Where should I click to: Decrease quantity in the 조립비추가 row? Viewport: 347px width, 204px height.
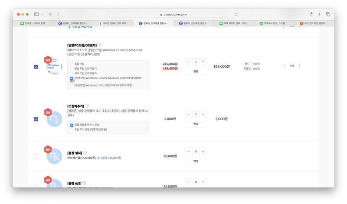coord(189,114)
